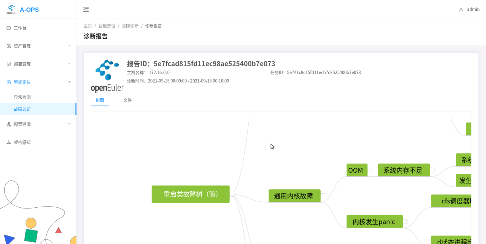Collapse the 智能定位 sidebar menu
486x244 pixels.
38,82
